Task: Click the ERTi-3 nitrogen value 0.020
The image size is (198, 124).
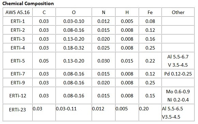Action: pyautogui.click(x=104, y=39)
